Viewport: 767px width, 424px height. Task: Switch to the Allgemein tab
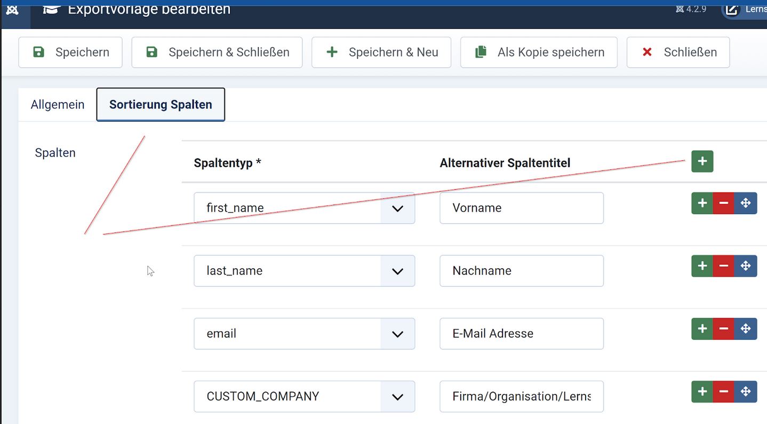tap(58, 105)
